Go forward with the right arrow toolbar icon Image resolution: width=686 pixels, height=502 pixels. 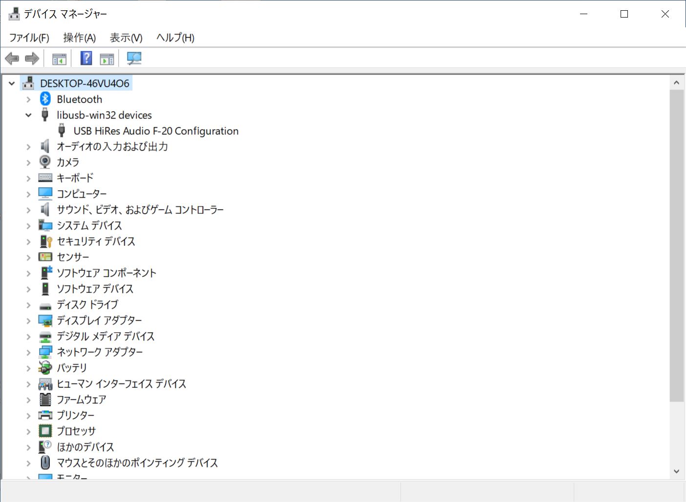32,59
